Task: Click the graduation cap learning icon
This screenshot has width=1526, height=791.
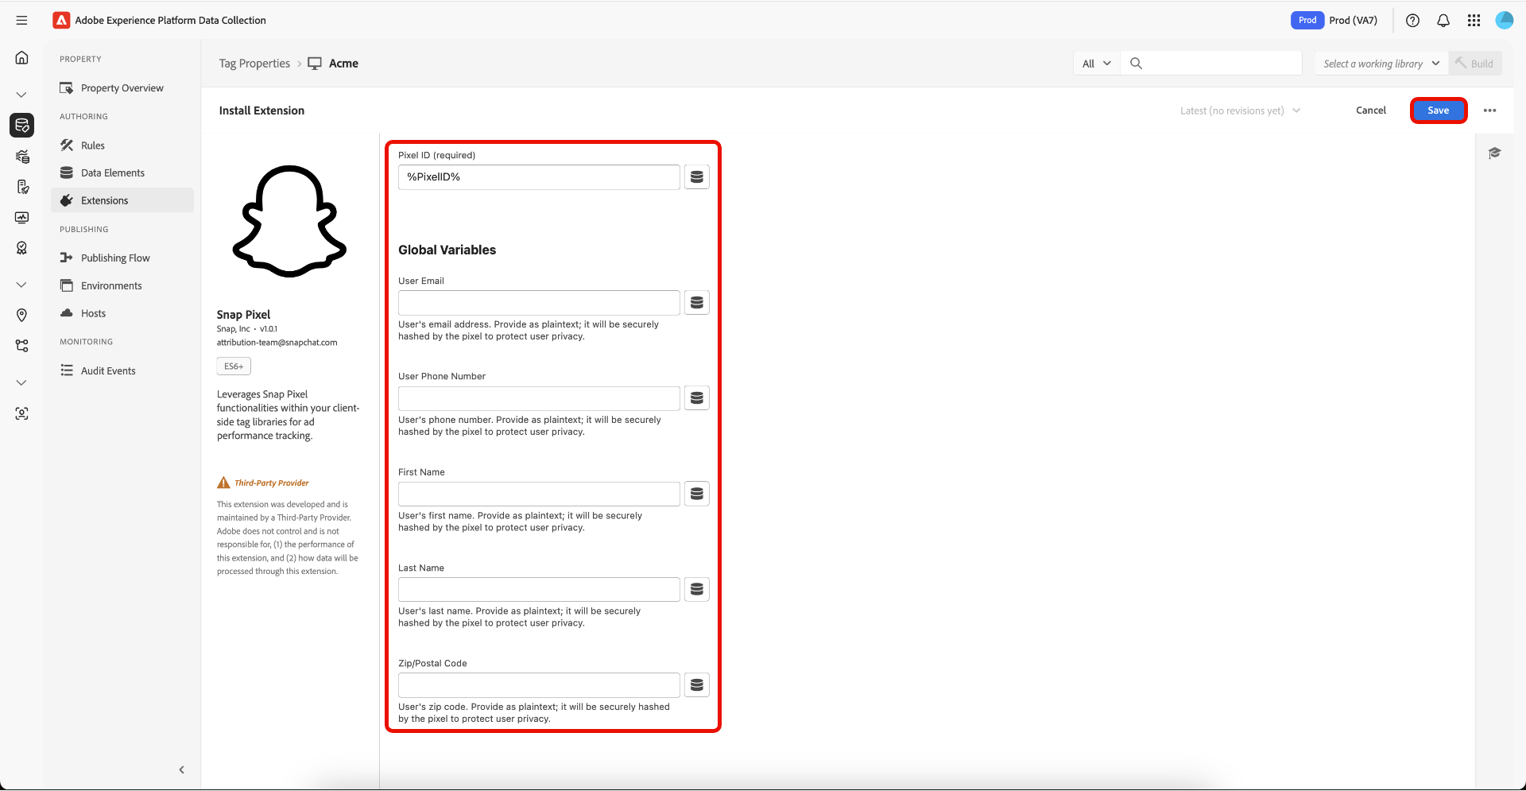Action: pos(1494,153)
